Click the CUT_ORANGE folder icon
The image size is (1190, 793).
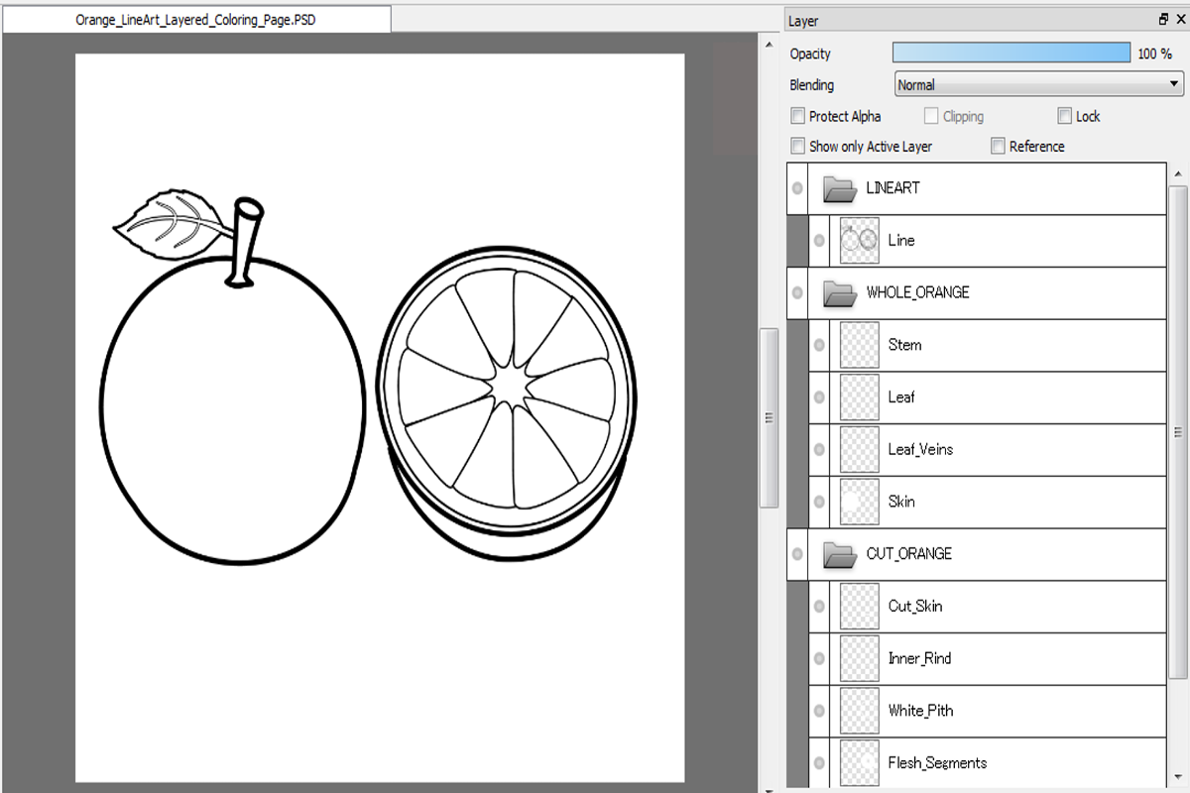[840, 555]
